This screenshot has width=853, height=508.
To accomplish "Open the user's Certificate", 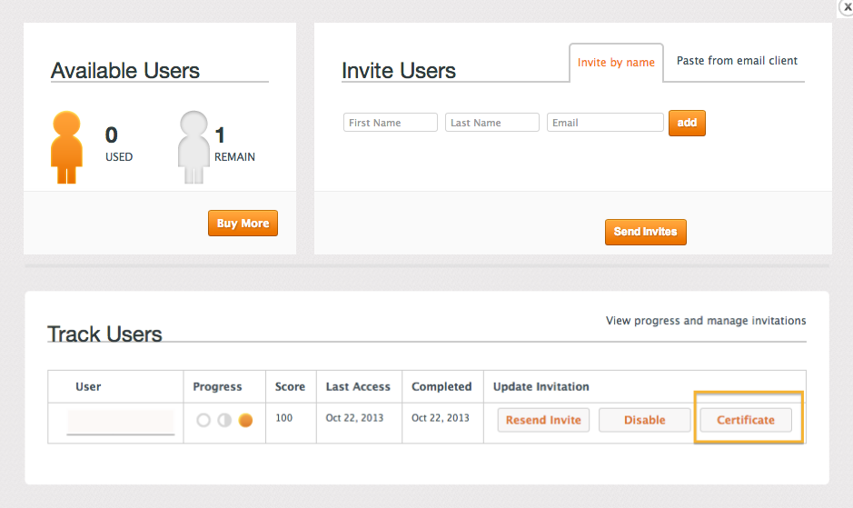I will [x=746, y=420].
